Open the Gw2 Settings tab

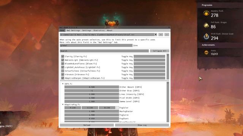click(73, 30)
